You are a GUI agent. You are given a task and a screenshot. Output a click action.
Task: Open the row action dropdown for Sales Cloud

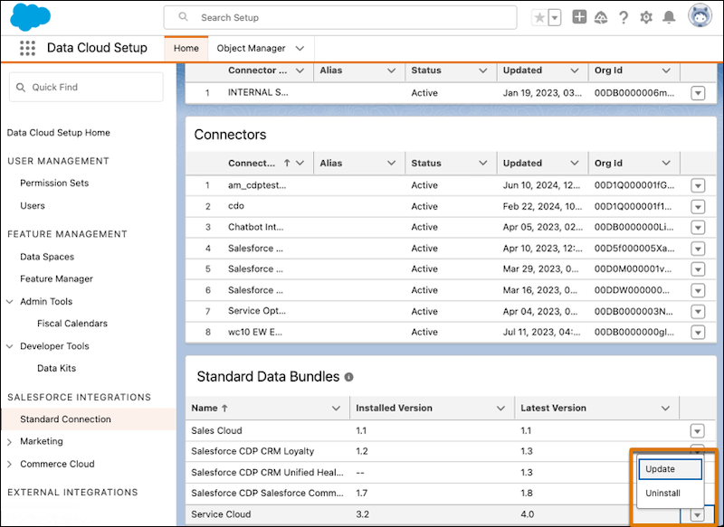(x=697, y=431)
